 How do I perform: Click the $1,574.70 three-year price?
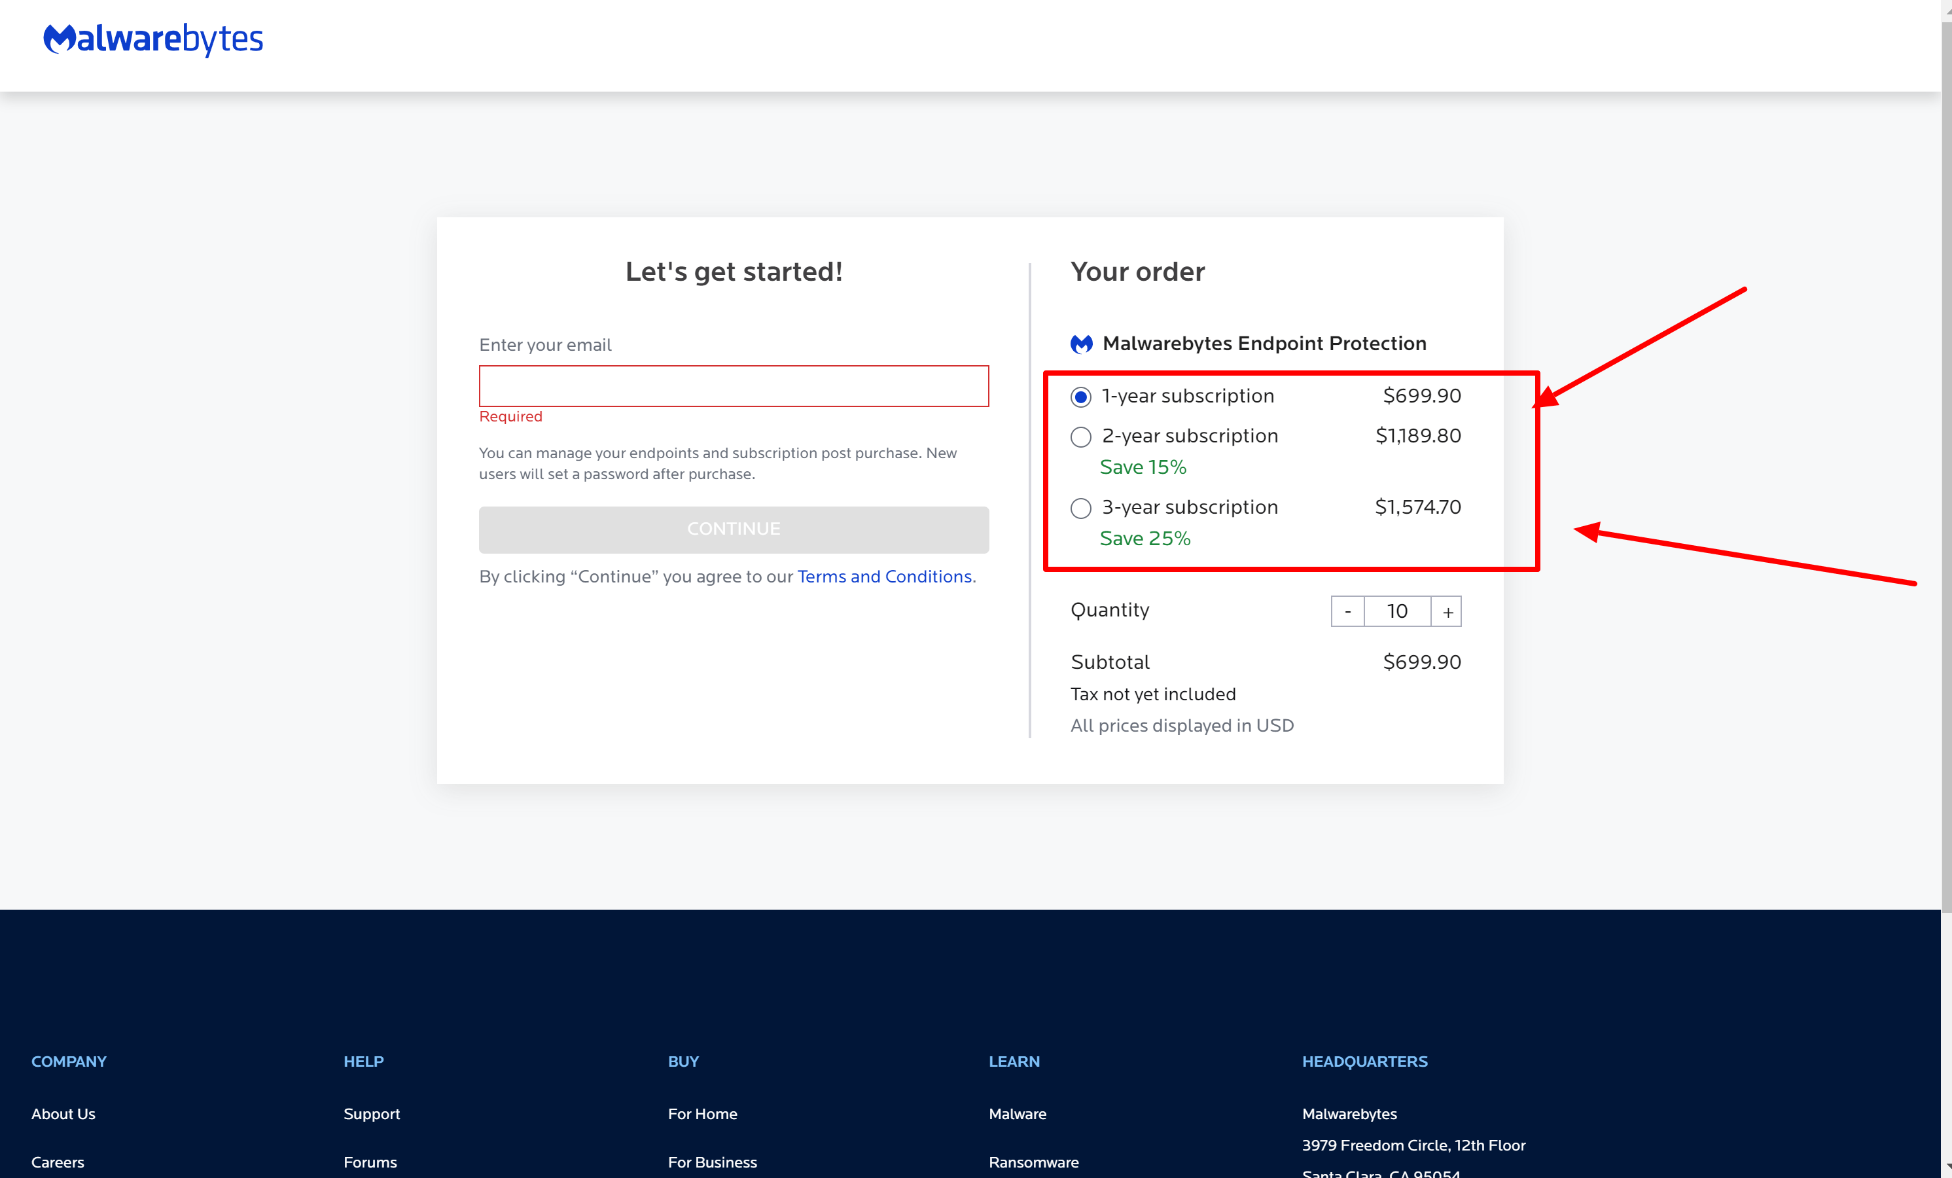(x=1418, y=507)
